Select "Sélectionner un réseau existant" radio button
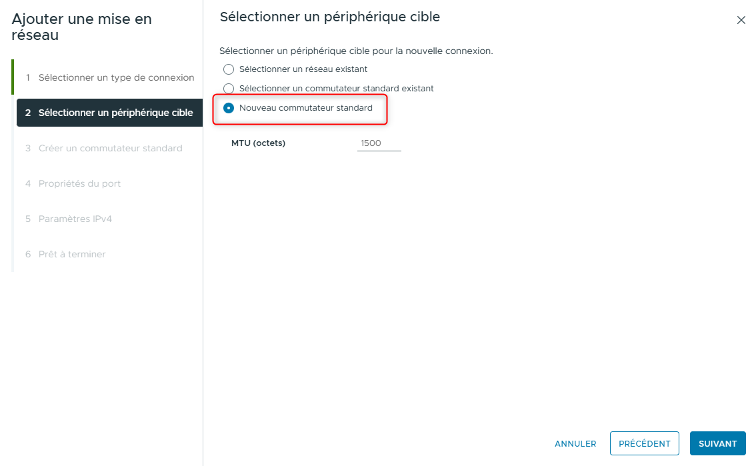 point(229,69)
